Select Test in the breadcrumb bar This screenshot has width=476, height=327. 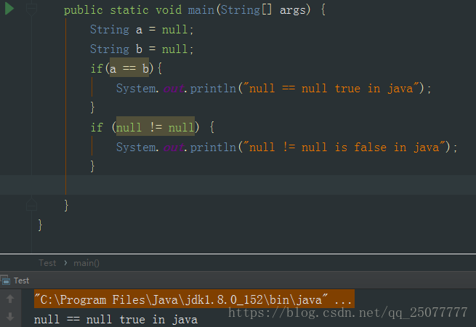[47, 263]
